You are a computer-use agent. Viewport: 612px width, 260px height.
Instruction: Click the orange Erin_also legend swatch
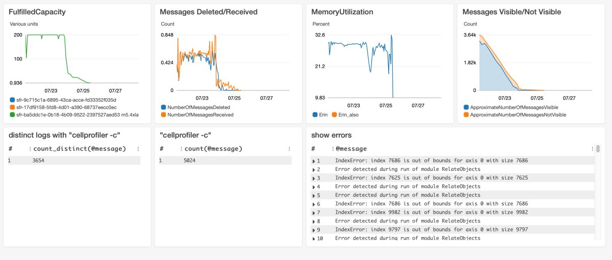[335, 115]
